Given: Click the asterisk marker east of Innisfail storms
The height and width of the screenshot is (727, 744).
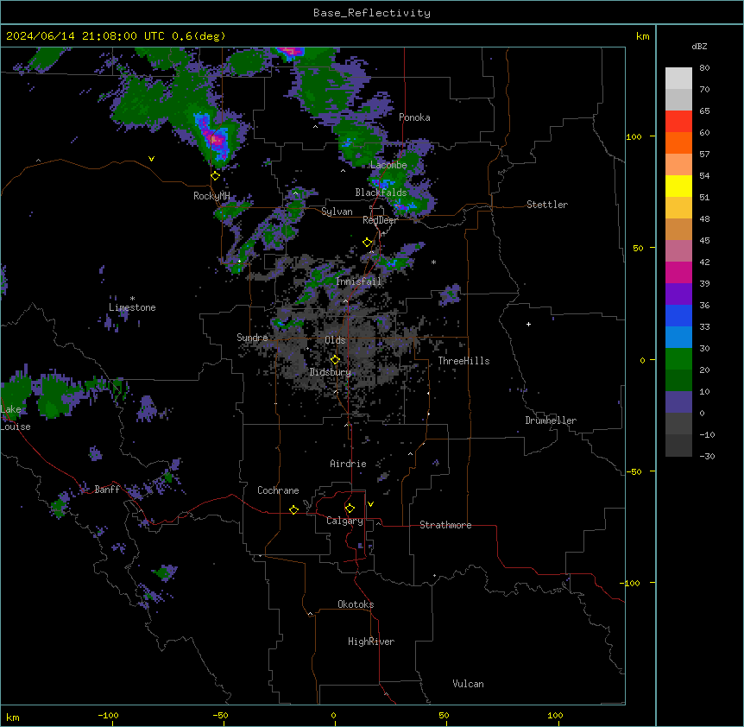Looking at the screenshot, I should point(433,262).
